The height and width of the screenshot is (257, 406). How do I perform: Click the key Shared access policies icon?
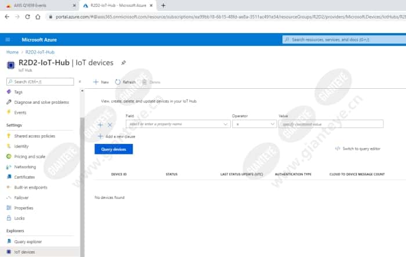(x=9, y=136)
